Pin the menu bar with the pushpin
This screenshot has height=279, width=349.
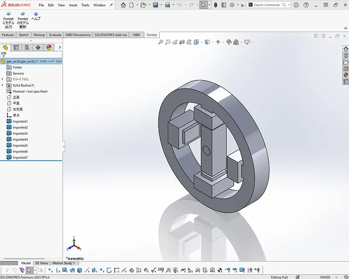tap(111, 5)
